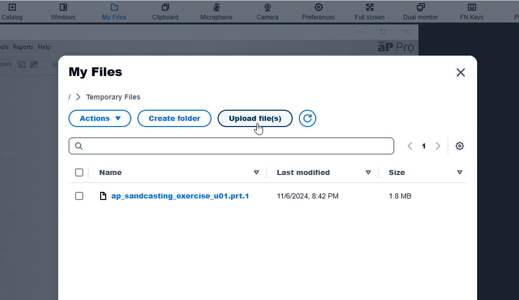Open Help menu in background window
The image size is (519, 300).
(x=44, y=47)
